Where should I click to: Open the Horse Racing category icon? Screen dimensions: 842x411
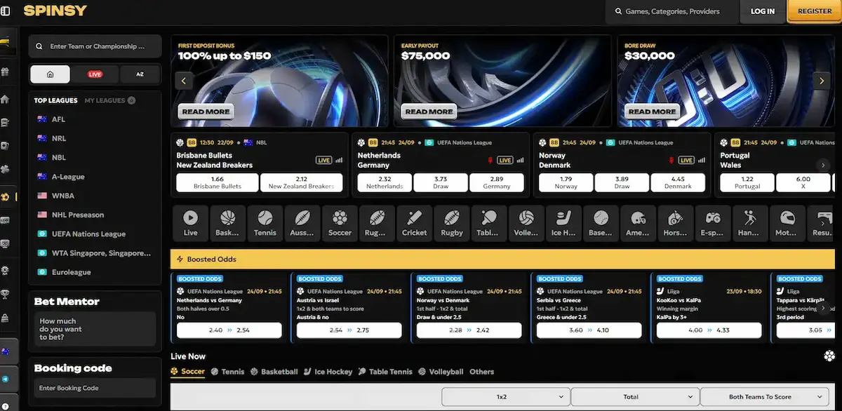click(x=676, y=223)
